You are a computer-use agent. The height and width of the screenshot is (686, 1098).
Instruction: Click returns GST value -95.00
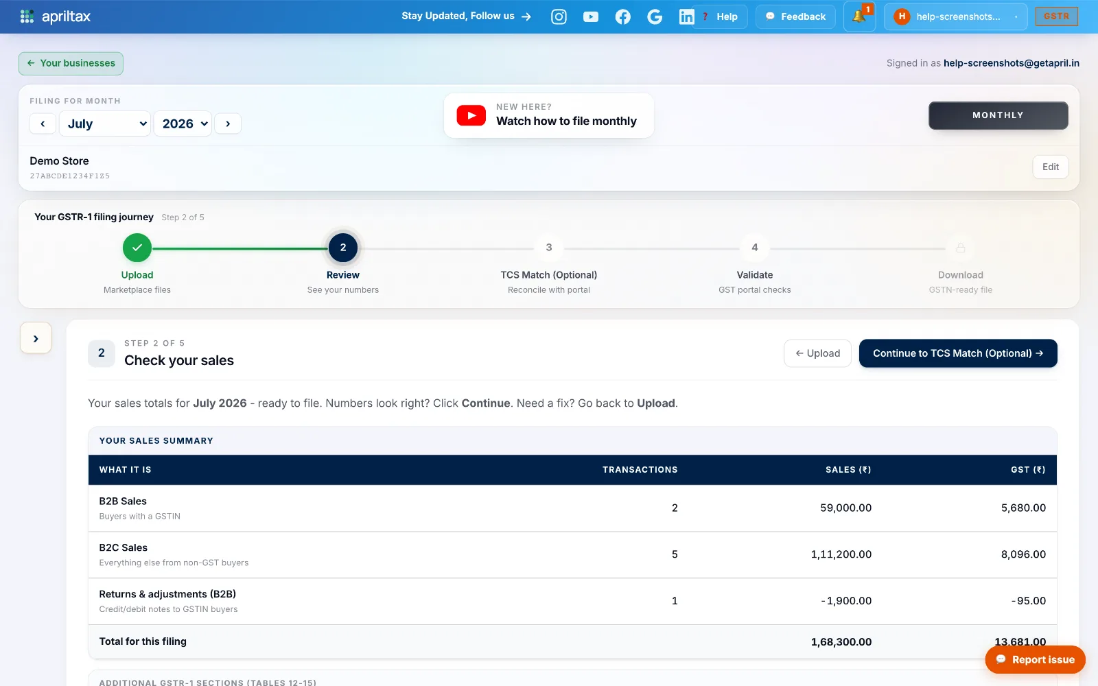click(1029, 601)
